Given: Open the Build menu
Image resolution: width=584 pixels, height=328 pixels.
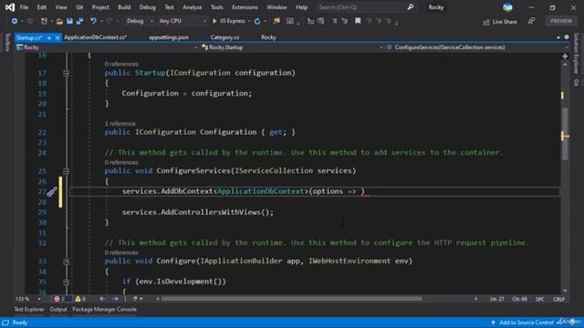Looking at the screenshot, I should (124, 7).
